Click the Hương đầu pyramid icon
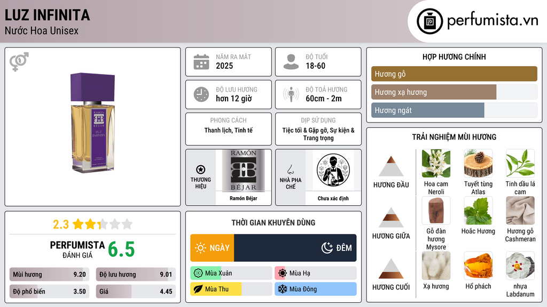The height and width of the screenshot is (307, 547). click(391, 166)
